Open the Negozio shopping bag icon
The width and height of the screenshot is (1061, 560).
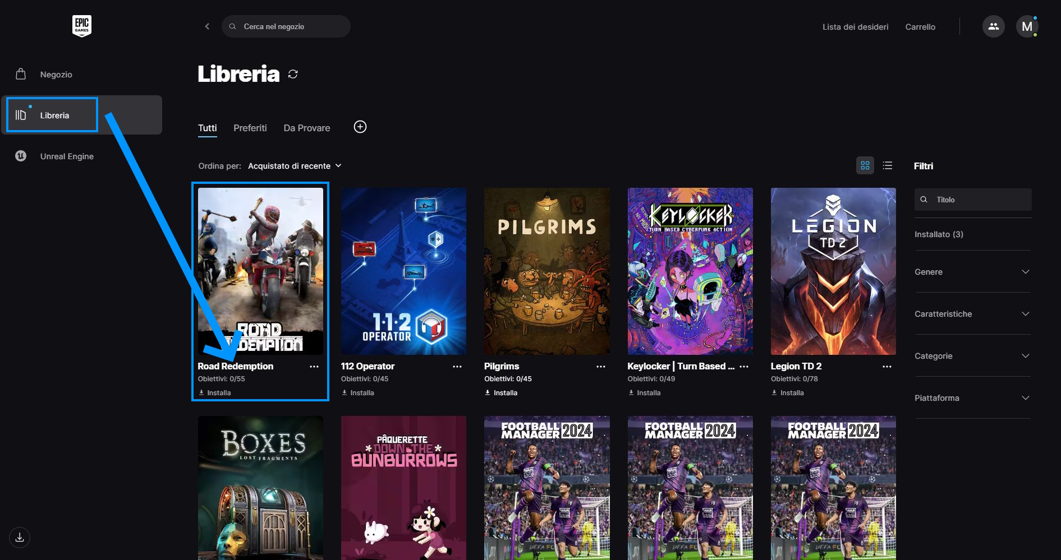(x=21, y=74)
